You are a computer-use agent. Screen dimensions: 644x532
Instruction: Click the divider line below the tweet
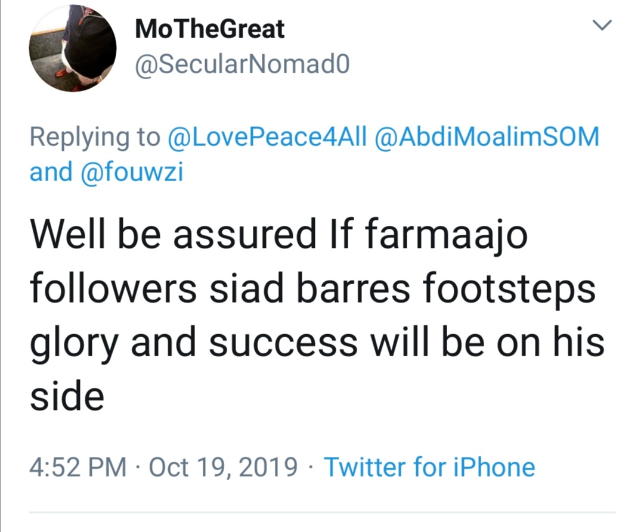point(322,512)
